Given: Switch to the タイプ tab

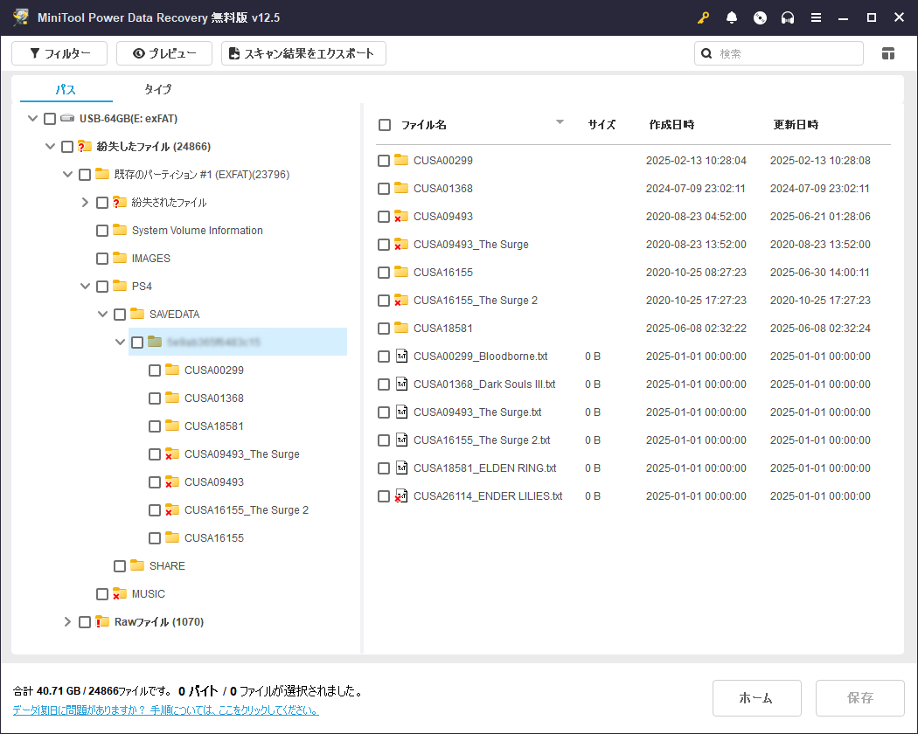Looking at the screenshot, I should click(158, 89).
